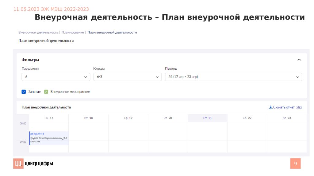Select the Чт 20 day header
Viewport: 314px width, 176px height.
coord(168,118)
